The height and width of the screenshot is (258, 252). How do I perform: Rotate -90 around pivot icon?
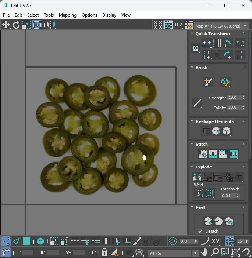tap(228, 43)
